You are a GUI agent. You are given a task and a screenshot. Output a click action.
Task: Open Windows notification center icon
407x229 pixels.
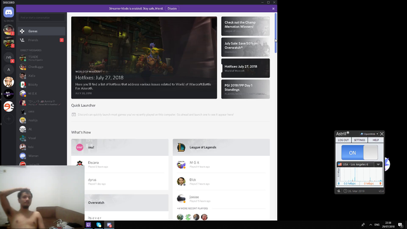(x=400, y=225)
